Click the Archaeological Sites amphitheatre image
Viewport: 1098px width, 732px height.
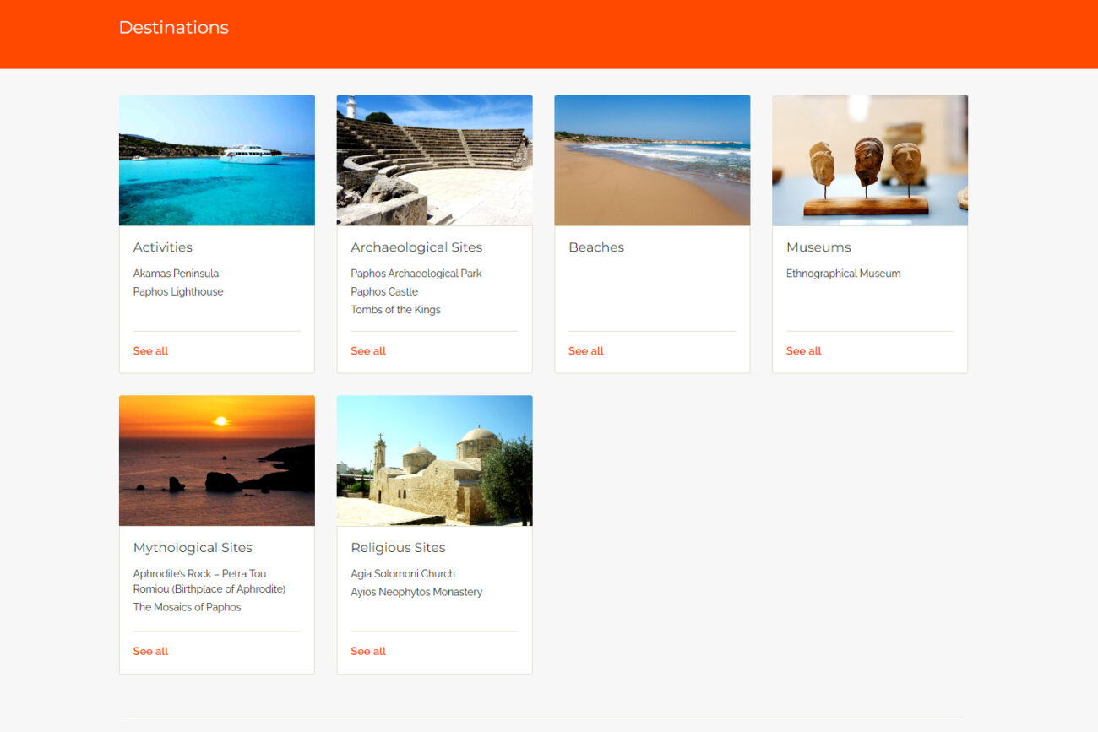(434, 160)
